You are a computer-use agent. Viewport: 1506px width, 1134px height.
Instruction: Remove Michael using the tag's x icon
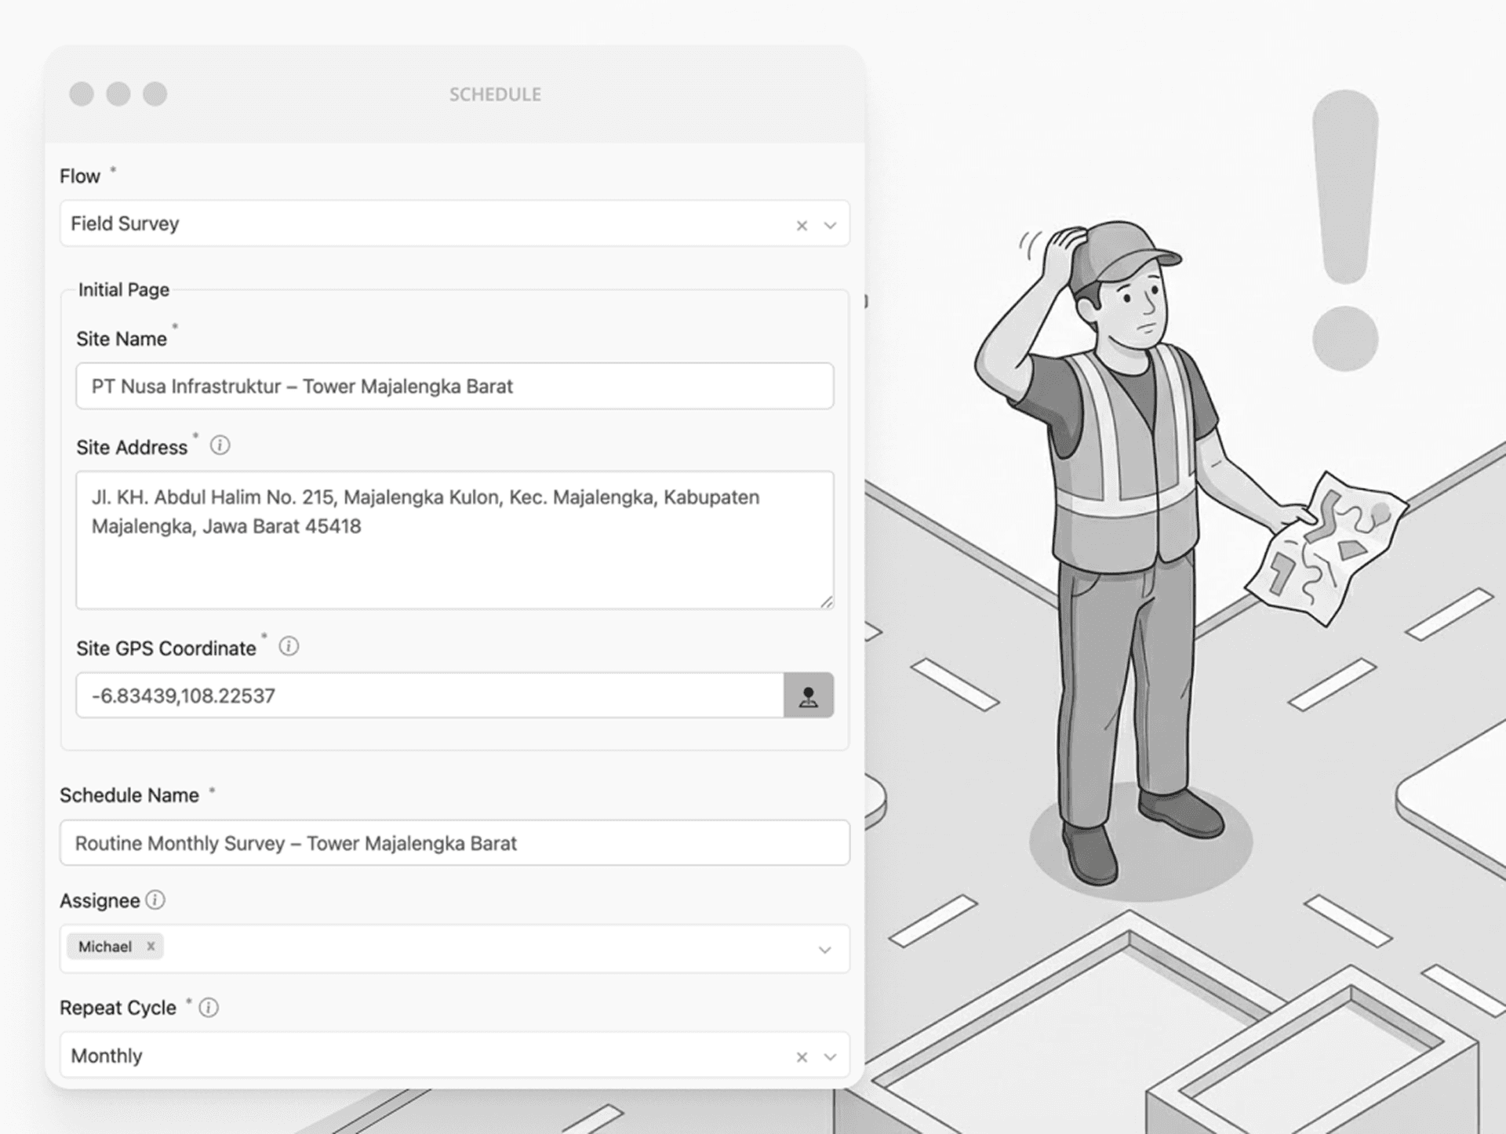(151, 946)
